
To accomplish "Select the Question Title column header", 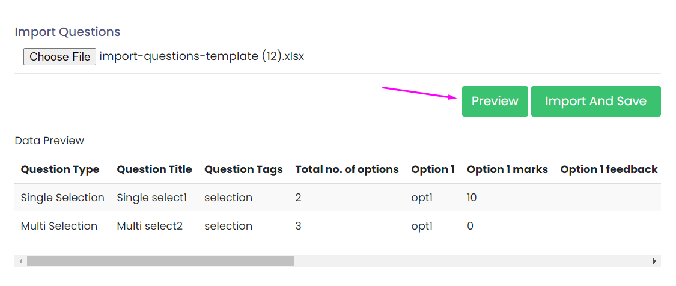I will click(x=154, y=169).
